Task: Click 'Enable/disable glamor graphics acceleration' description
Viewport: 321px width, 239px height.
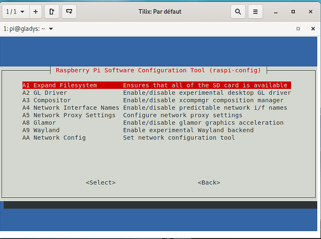Action: click(203, 123)
